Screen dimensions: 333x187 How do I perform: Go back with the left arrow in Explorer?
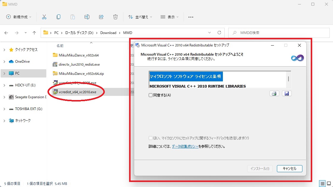click(6, 33)
